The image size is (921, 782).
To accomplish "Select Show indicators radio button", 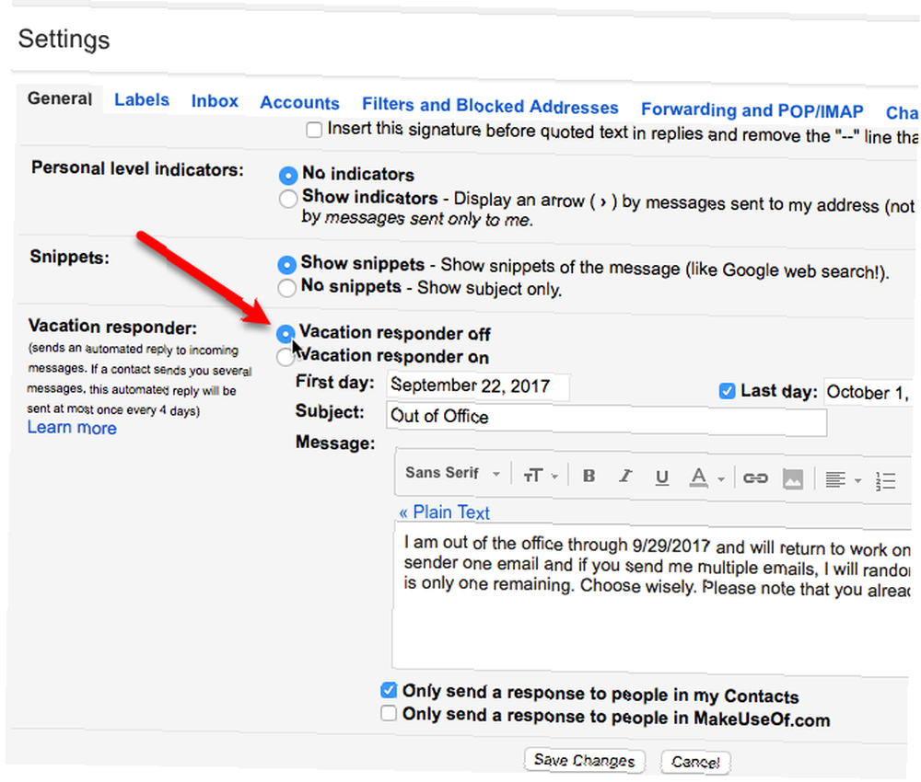I will [287, 199].
